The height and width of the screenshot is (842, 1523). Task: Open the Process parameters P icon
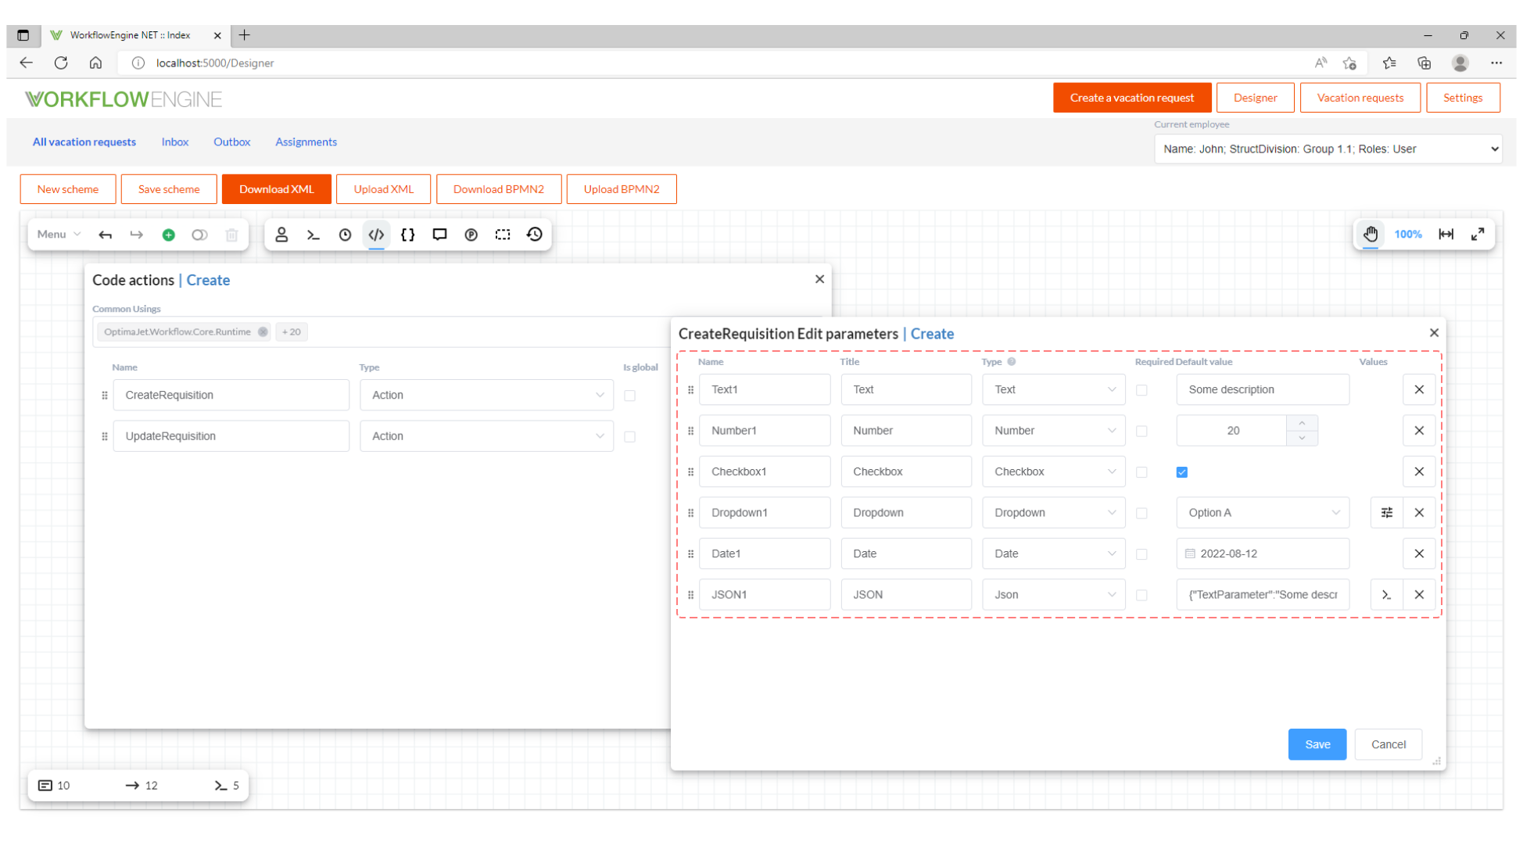(x=471, y=235)
